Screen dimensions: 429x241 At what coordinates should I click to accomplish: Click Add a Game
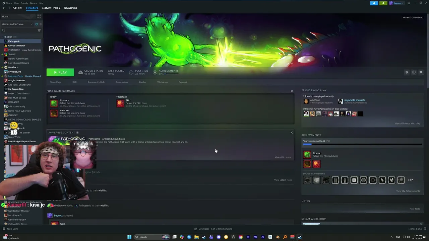tap(10, 229)
